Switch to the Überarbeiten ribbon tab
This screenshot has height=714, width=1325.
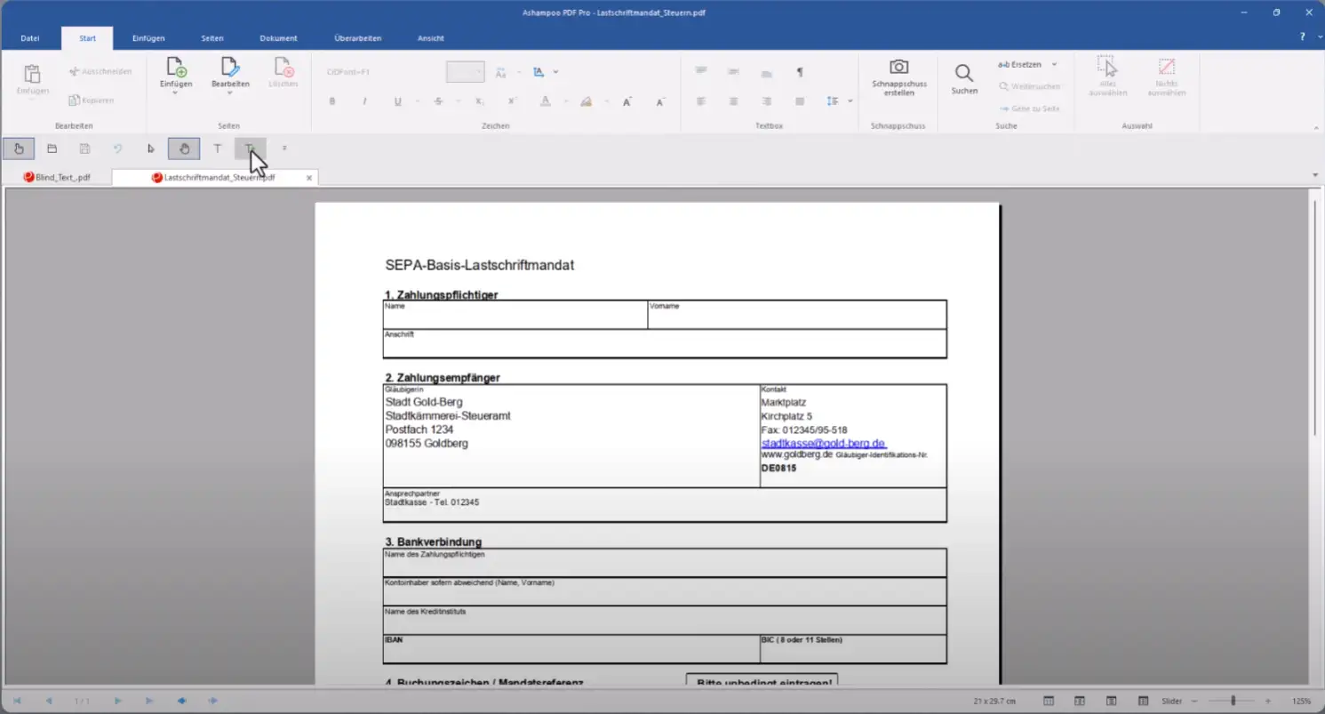tap(357, 38)
